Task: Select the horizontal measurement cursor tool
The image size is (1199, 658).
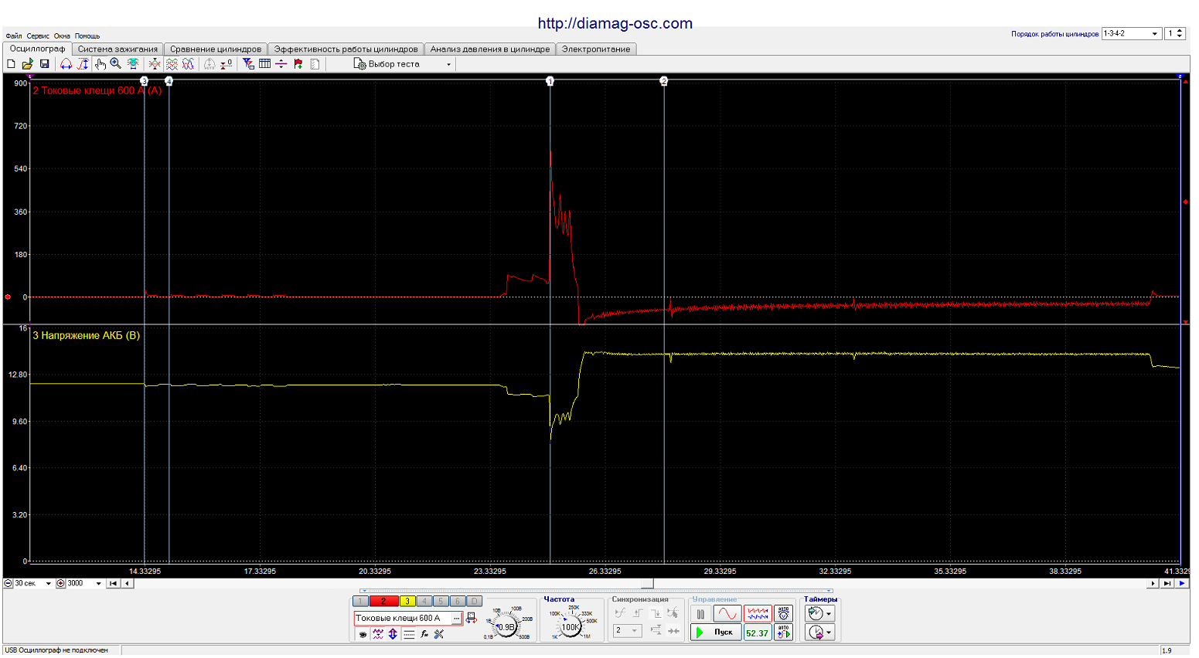Action: click(66, 64)
